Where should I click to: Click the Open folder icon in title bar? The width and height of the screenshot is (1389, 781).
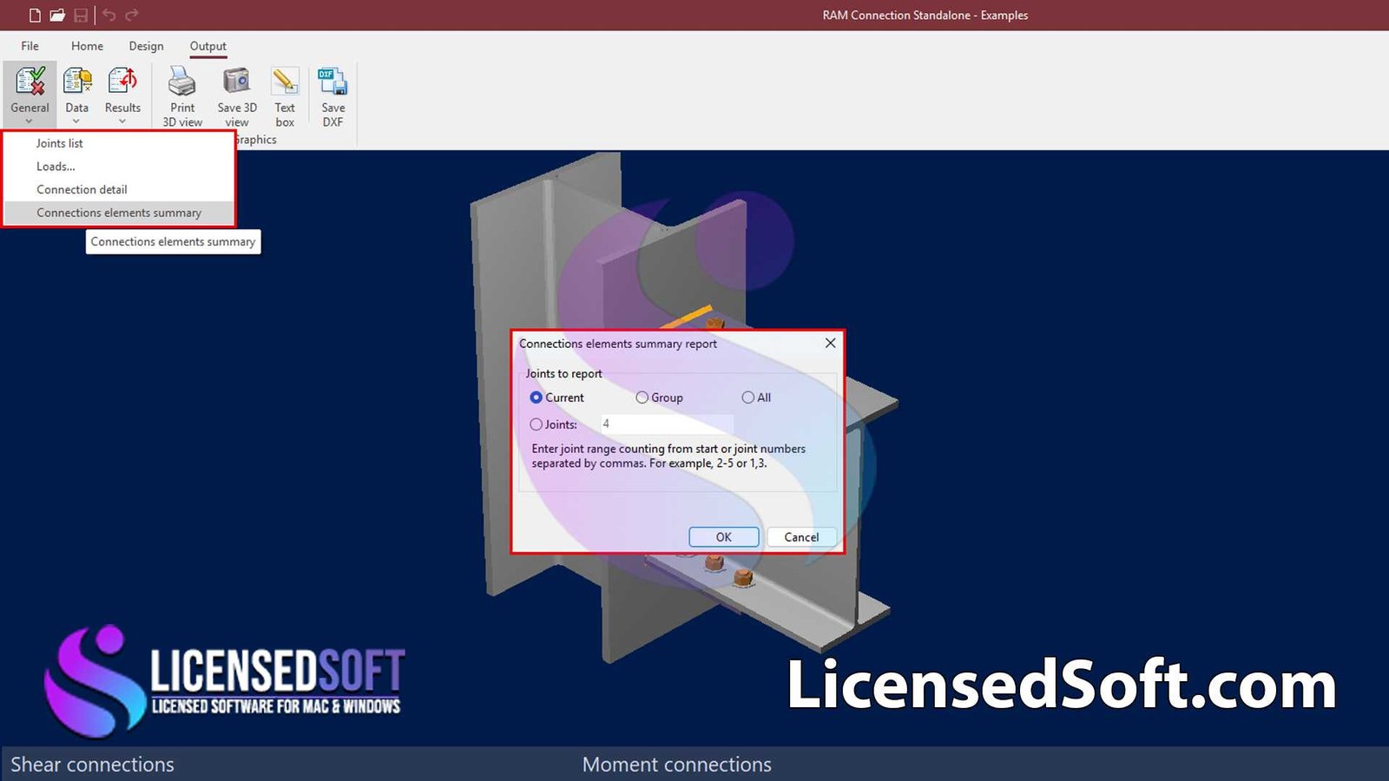tap(57, 15)
